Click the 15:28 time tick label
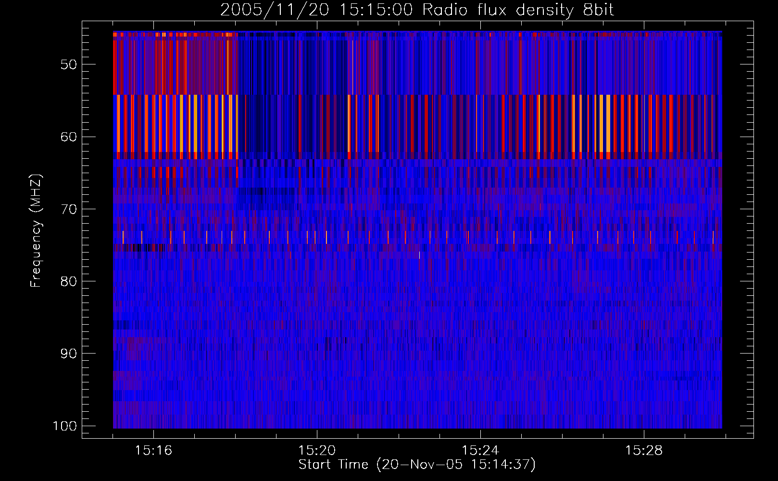Image resolution: width=778 pixels, height=481 pixels. [644, 451]
